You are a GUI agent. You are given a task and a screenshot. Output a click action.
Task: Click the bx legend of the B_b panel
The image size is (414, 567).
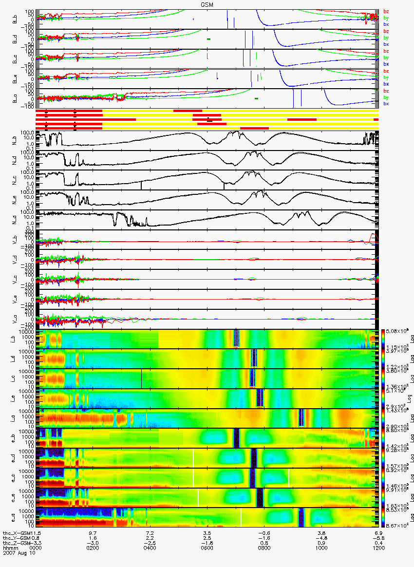coord(386,24)
